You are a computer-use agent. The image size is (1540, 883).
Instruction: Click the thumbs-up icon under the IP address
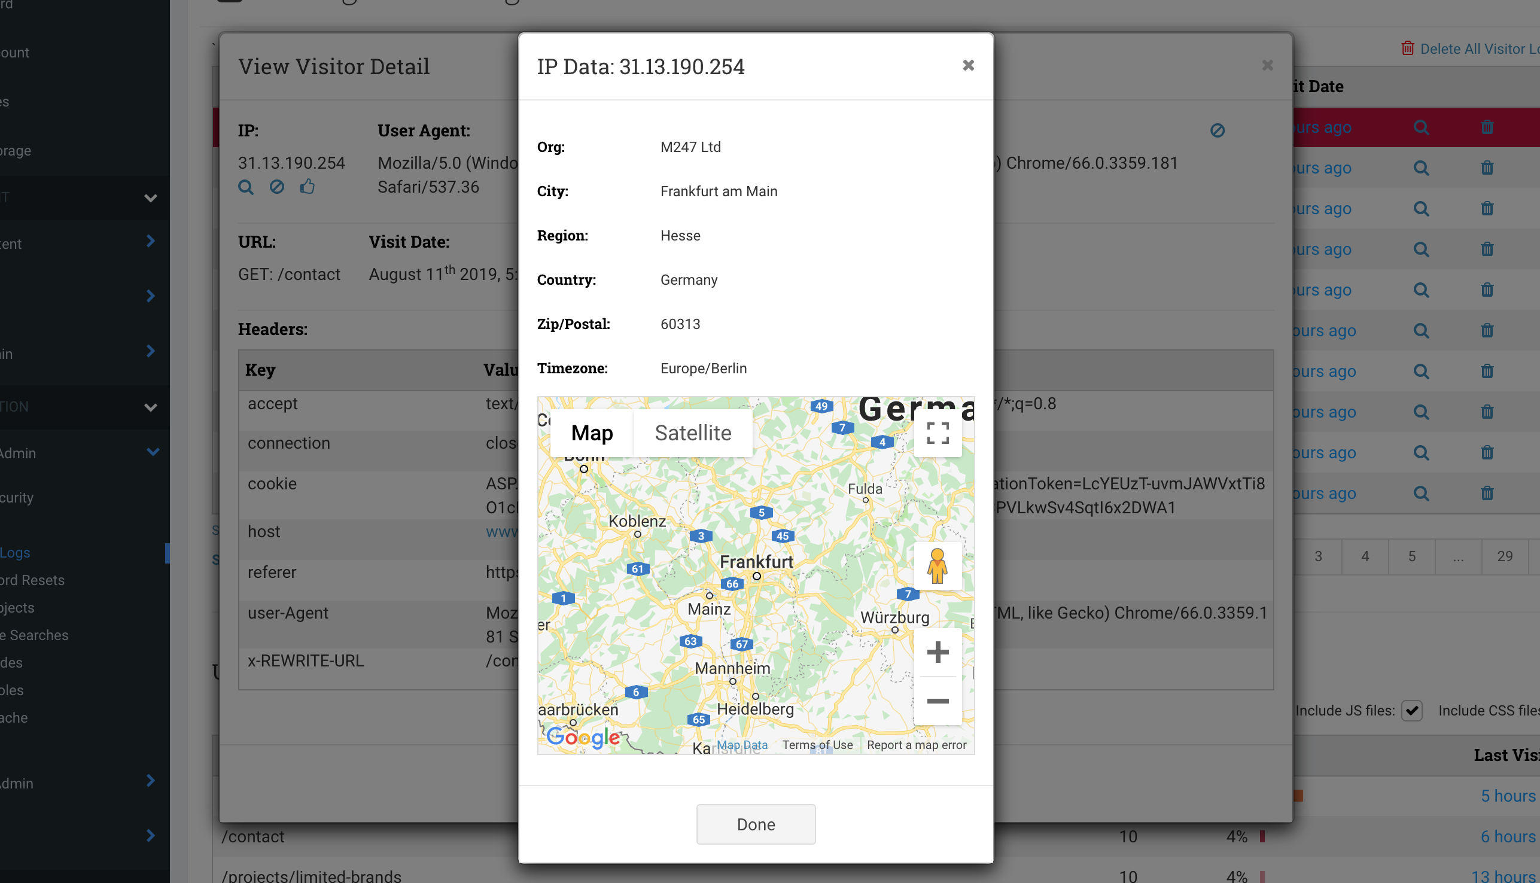coord(308,187)
